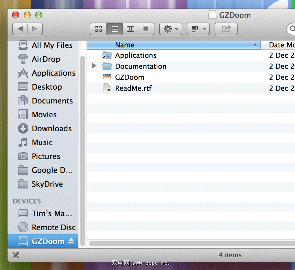Expand the Documentation folder triangle
Viewport: 295px width, 270px height.
(94, 66)
